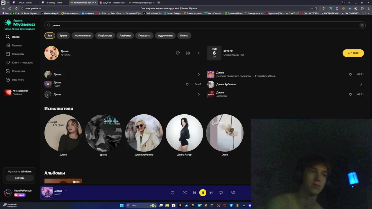Open a new browser tab with plus
Image resolution: width=372 pixels, height=209 pixels.
pyautogui.click(x=159, y=3)
